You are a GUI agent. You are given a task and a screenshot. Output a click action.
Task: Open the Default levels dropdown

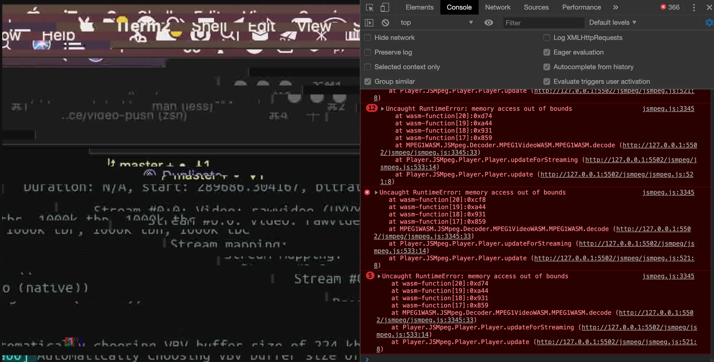[613, 22]
